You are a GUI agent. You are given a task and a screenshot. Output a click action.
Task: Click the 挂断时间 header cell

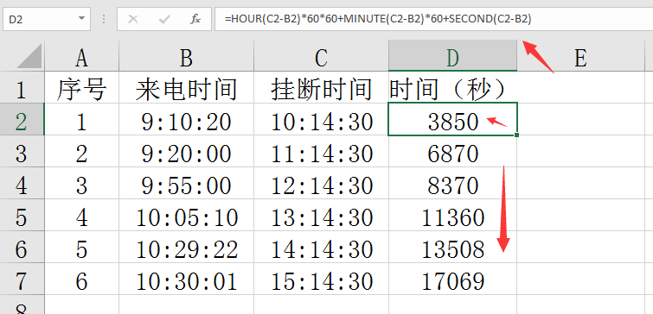coord(321,87)
